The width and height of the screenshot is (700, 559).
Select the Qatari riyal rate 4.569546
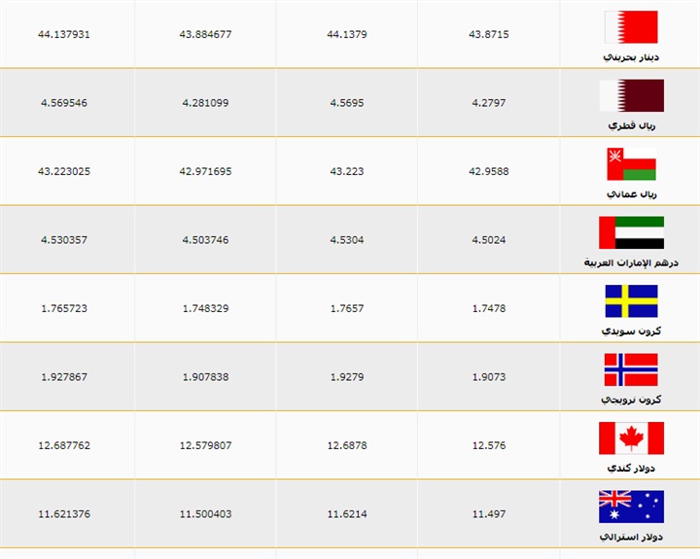63,103
